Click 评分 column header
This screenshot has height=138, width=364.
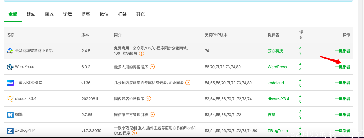301,35
